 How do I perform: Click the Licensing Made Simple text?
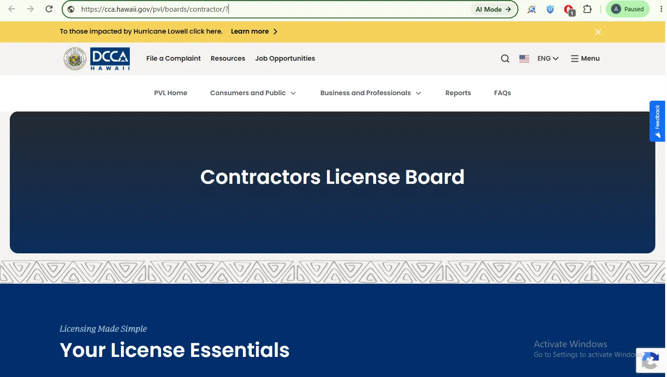[103, 328]
